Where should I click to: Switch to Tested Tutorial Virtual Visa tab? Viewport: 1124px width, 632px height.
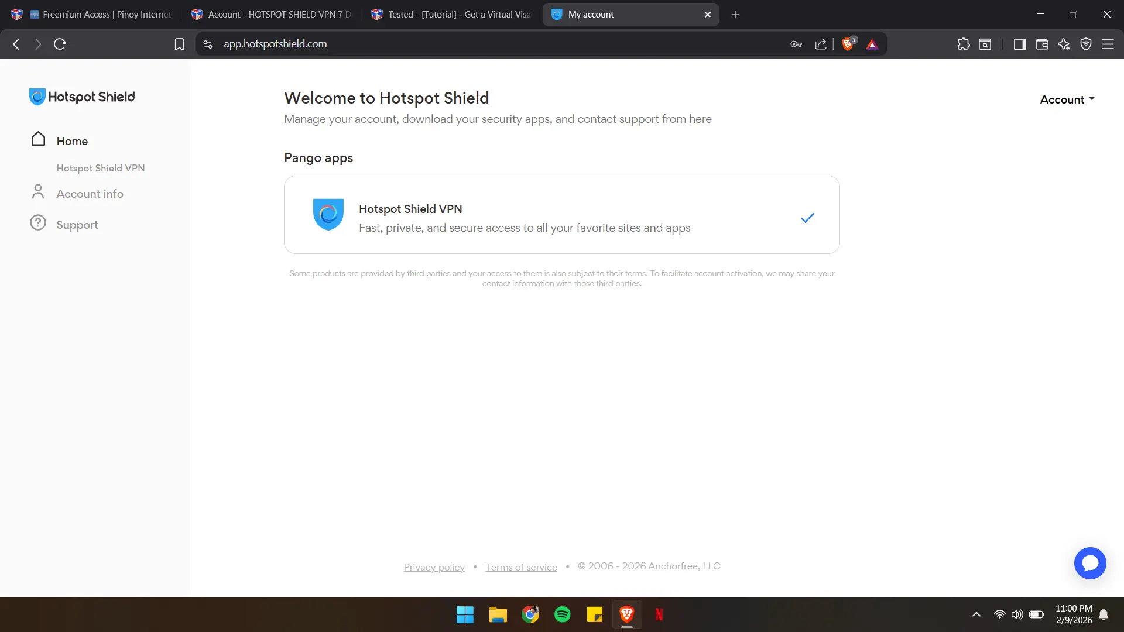[451, 14]
